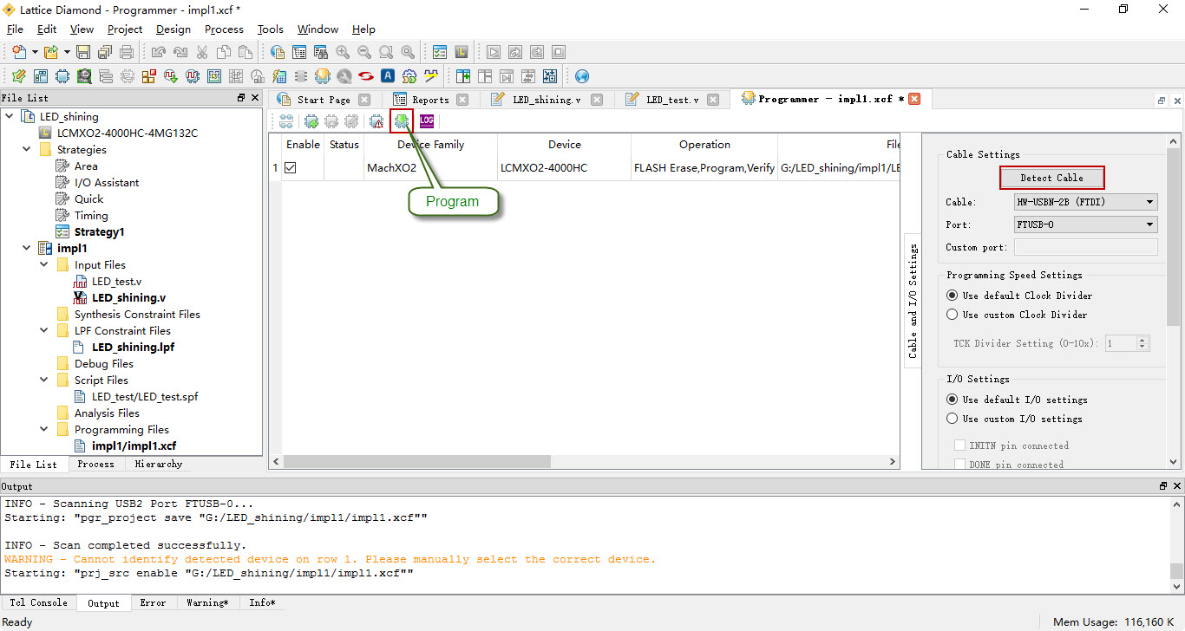Click the New file icon
This screenshot has height=631, width=1185.
(x=19, y=52)
